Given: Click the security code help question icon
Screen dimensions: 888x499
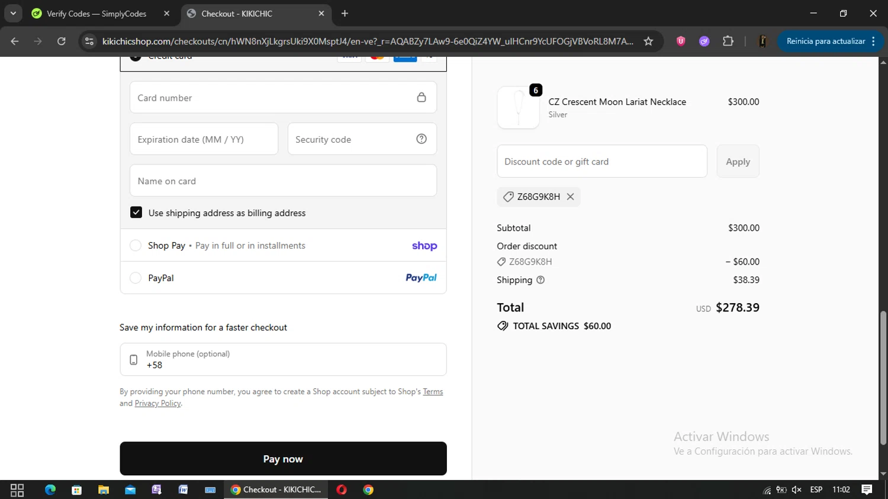Looking at the screenshot, I should (422, 139).
